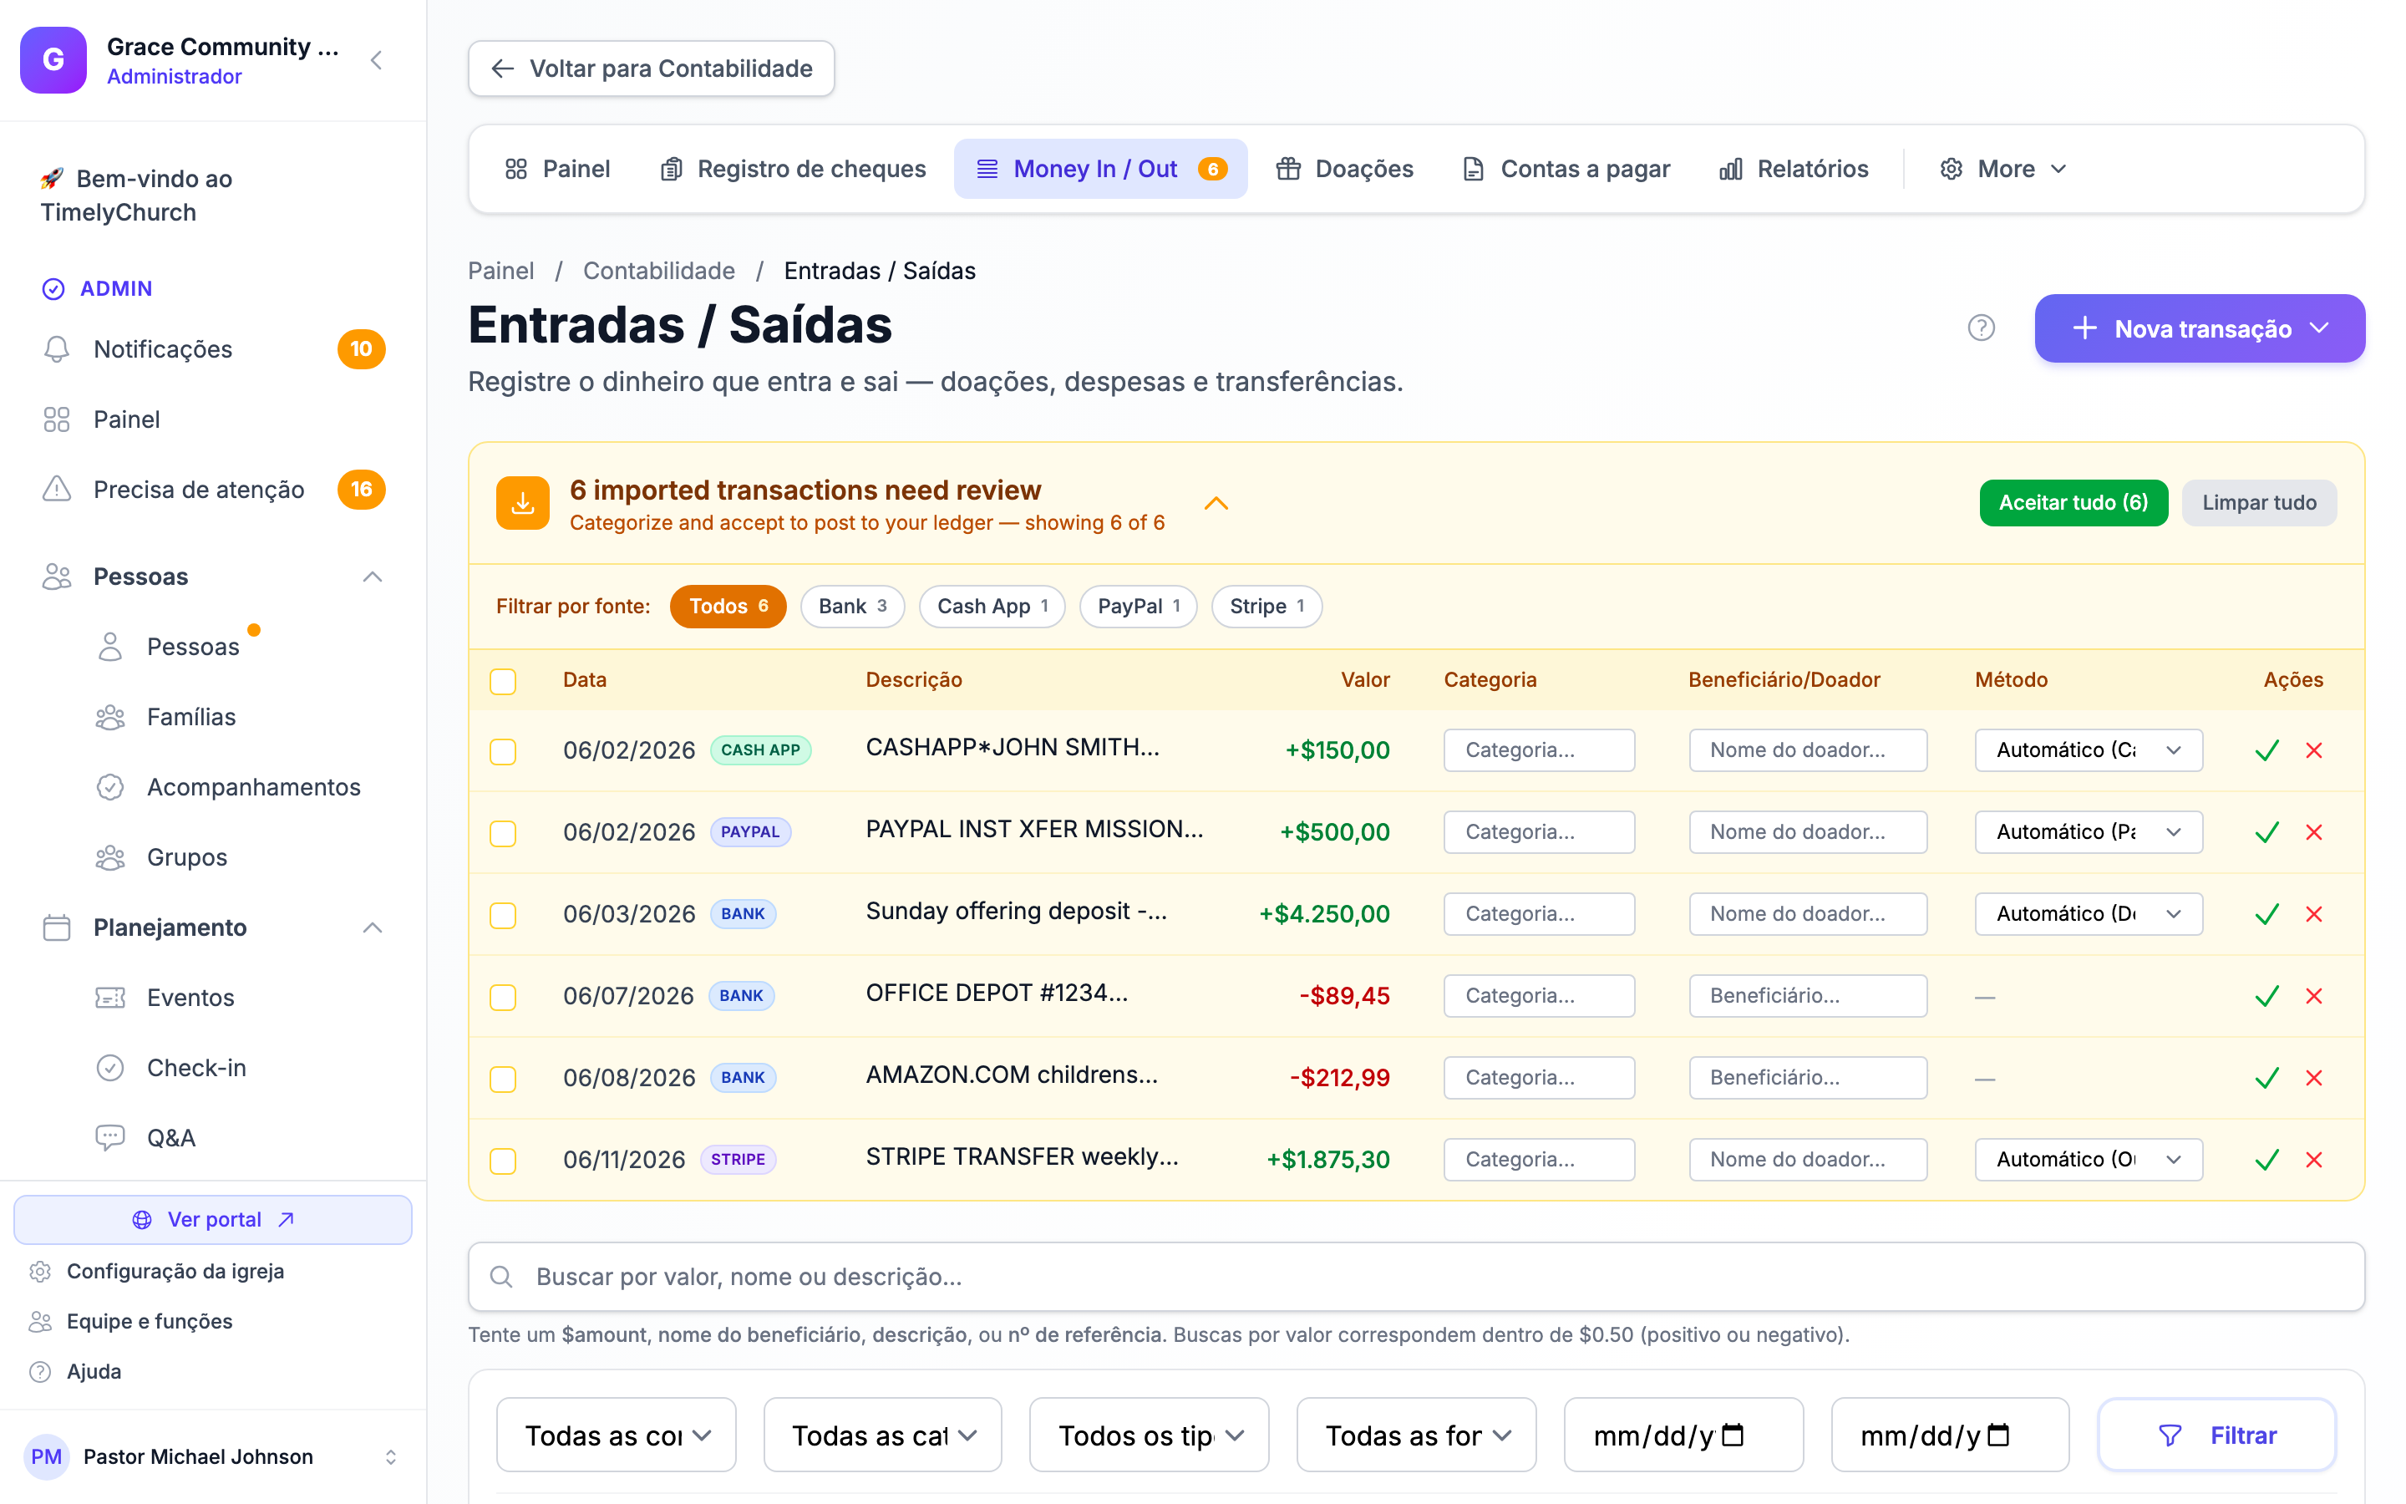2406x1504 pixels.
Task: Check the OFFICE DEPOT row checkbox
Action: [x=503, y=997]
